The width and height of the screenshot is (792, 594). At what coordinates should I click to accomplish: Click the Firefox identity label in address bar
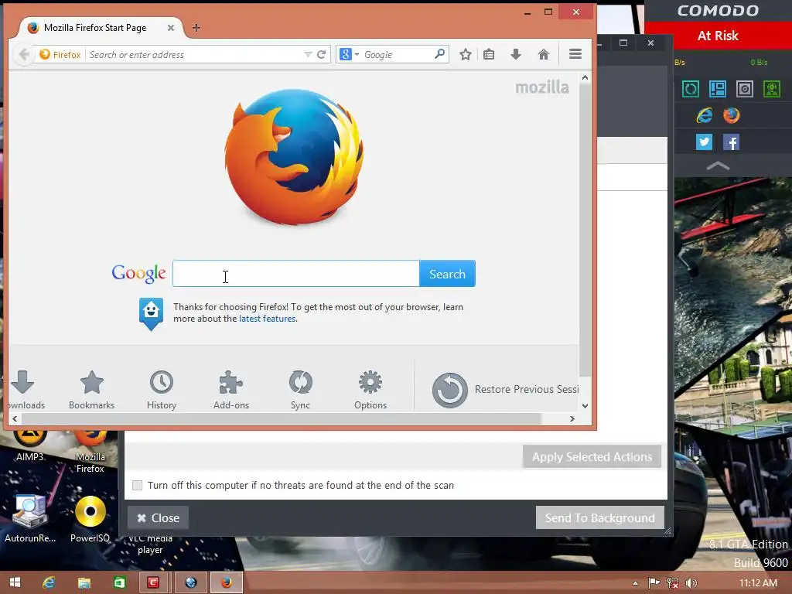pyautogui.click(x=60, y=55)
